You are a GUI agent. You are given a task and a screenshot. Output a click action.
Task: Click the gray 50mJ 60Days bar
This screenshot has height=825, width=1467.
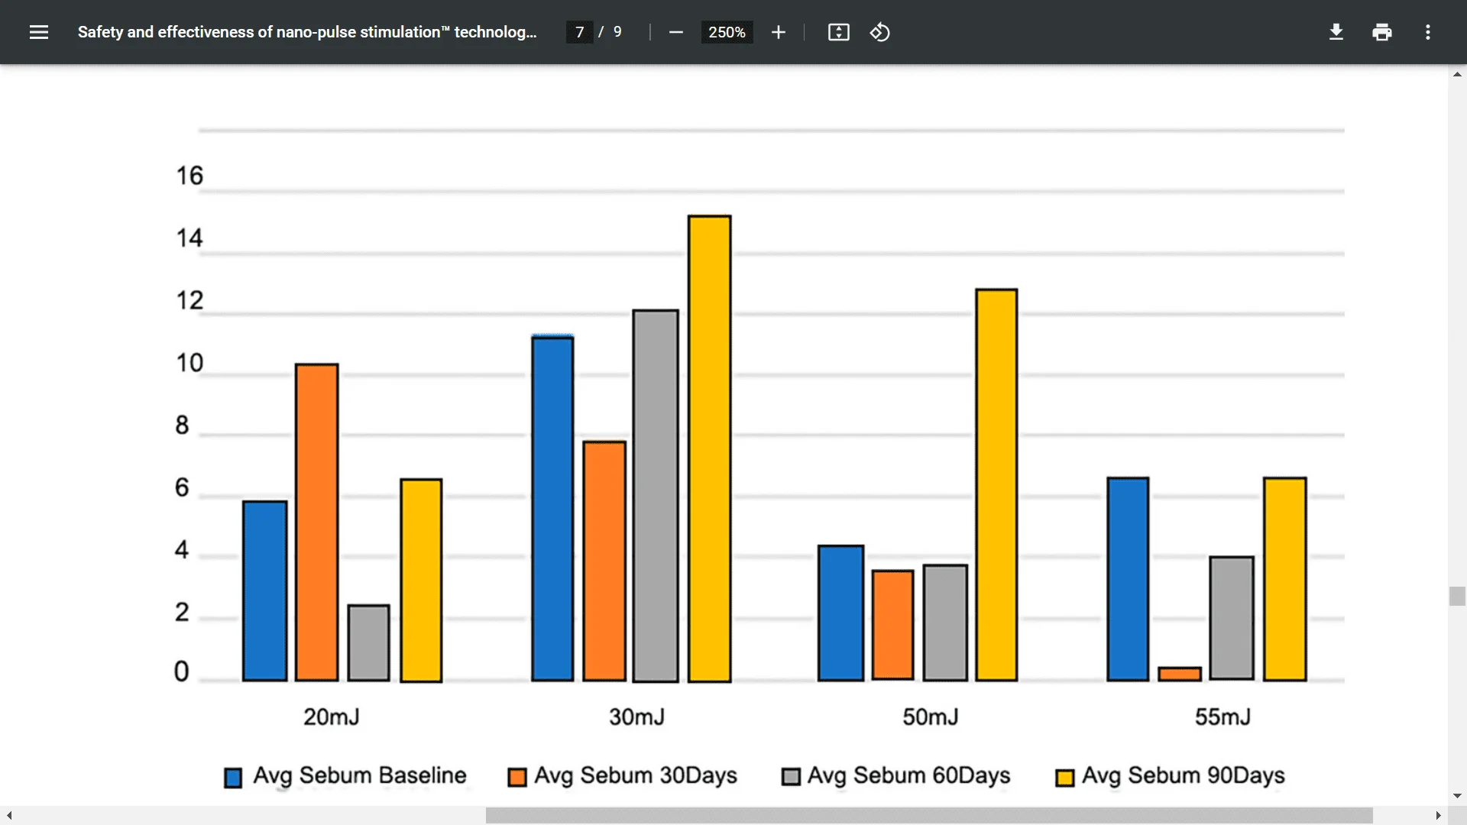click(946, 623)
